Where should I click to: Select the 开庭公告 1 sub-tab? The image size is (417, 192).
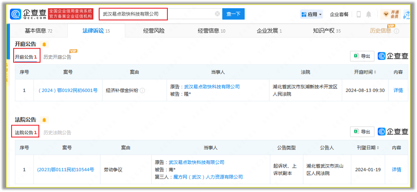tap(26, 57)
